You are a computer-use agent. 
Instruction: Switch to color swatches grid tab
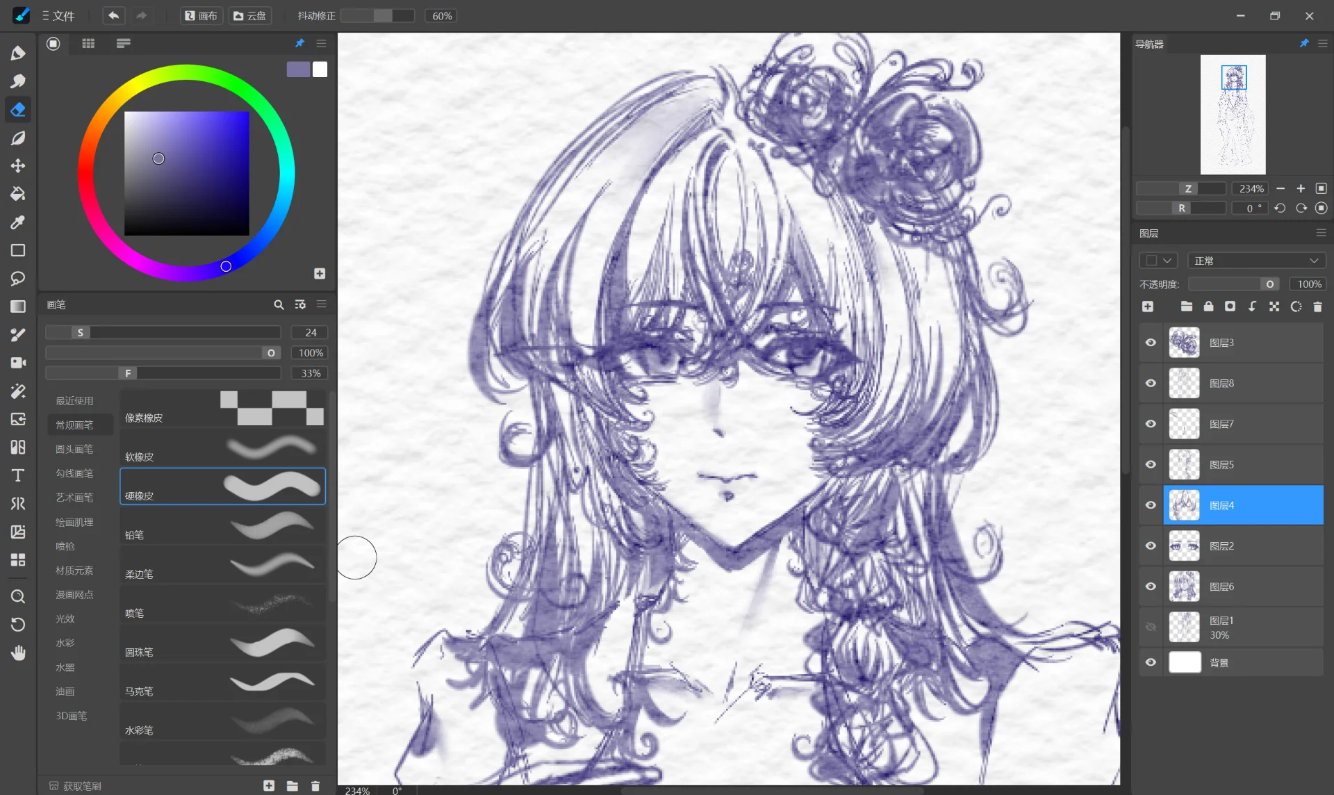pyautogui.click(x=88, y=43)
